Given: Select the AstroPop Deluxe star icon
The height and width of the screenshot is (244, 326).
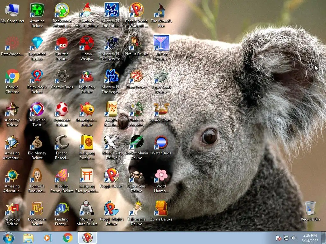Looking at the screenshot, I should (x=12, y=208).
